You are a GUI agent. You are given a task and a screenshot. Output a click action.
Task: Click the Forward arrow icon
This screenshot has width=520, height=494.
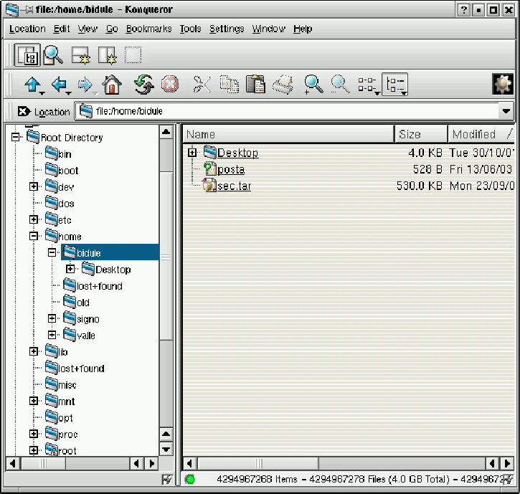coord(85,85)
